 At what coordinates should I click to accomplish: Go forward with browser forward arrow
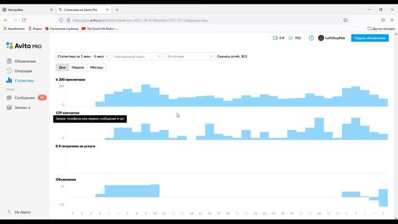(15, 20)
